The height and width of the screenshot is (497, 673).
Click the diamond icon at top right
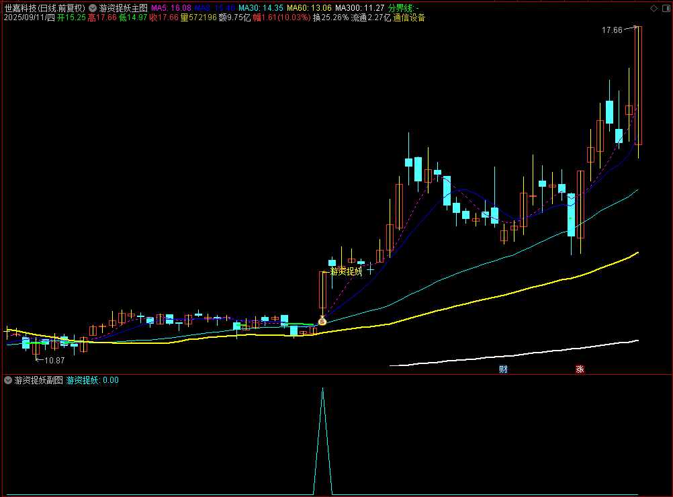(654, 8)
